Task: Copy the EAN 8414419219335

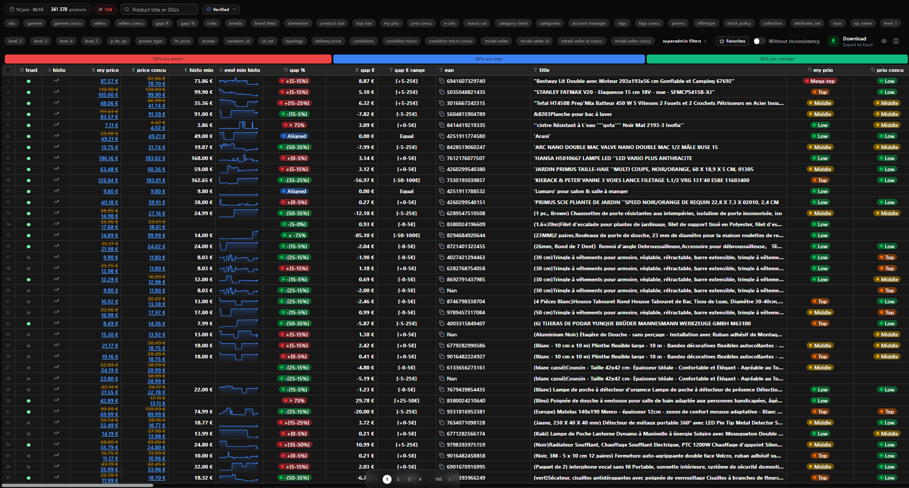Action: click(442, 125)
